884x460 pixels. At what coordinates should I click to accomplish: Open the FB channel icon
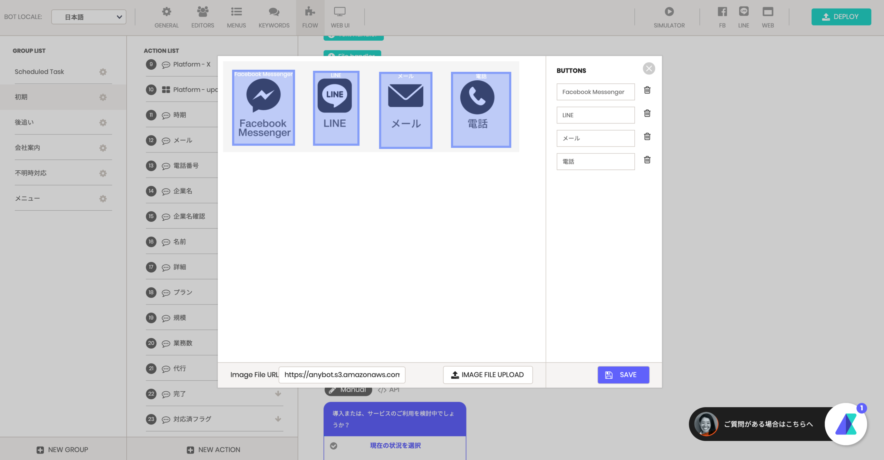(722, 12)
